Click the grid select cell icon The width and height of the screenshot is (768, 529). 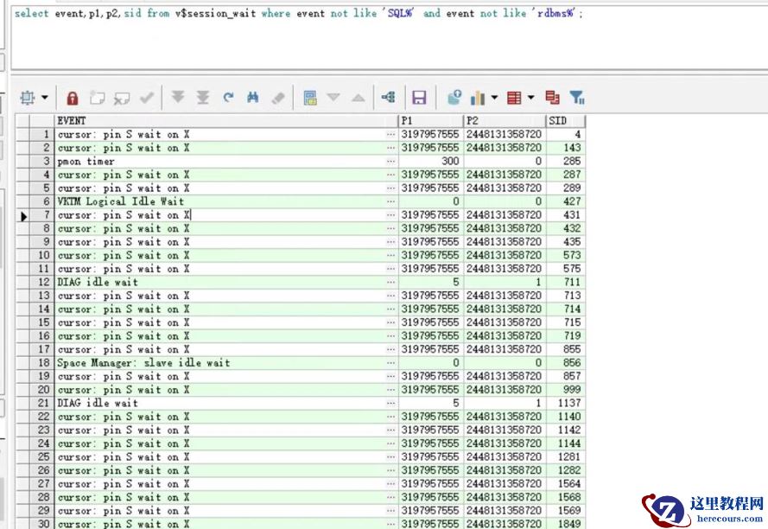tap(28, 98)
